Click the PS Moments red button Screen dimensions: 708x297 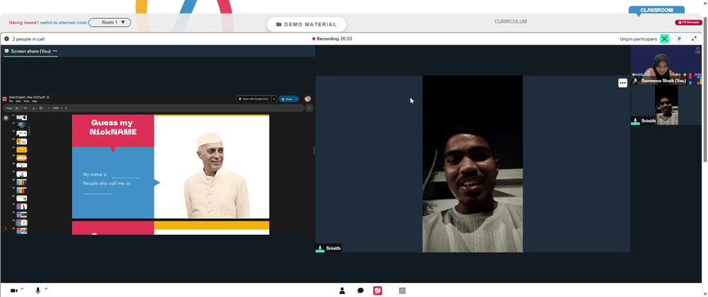click(x=689, y=22)
